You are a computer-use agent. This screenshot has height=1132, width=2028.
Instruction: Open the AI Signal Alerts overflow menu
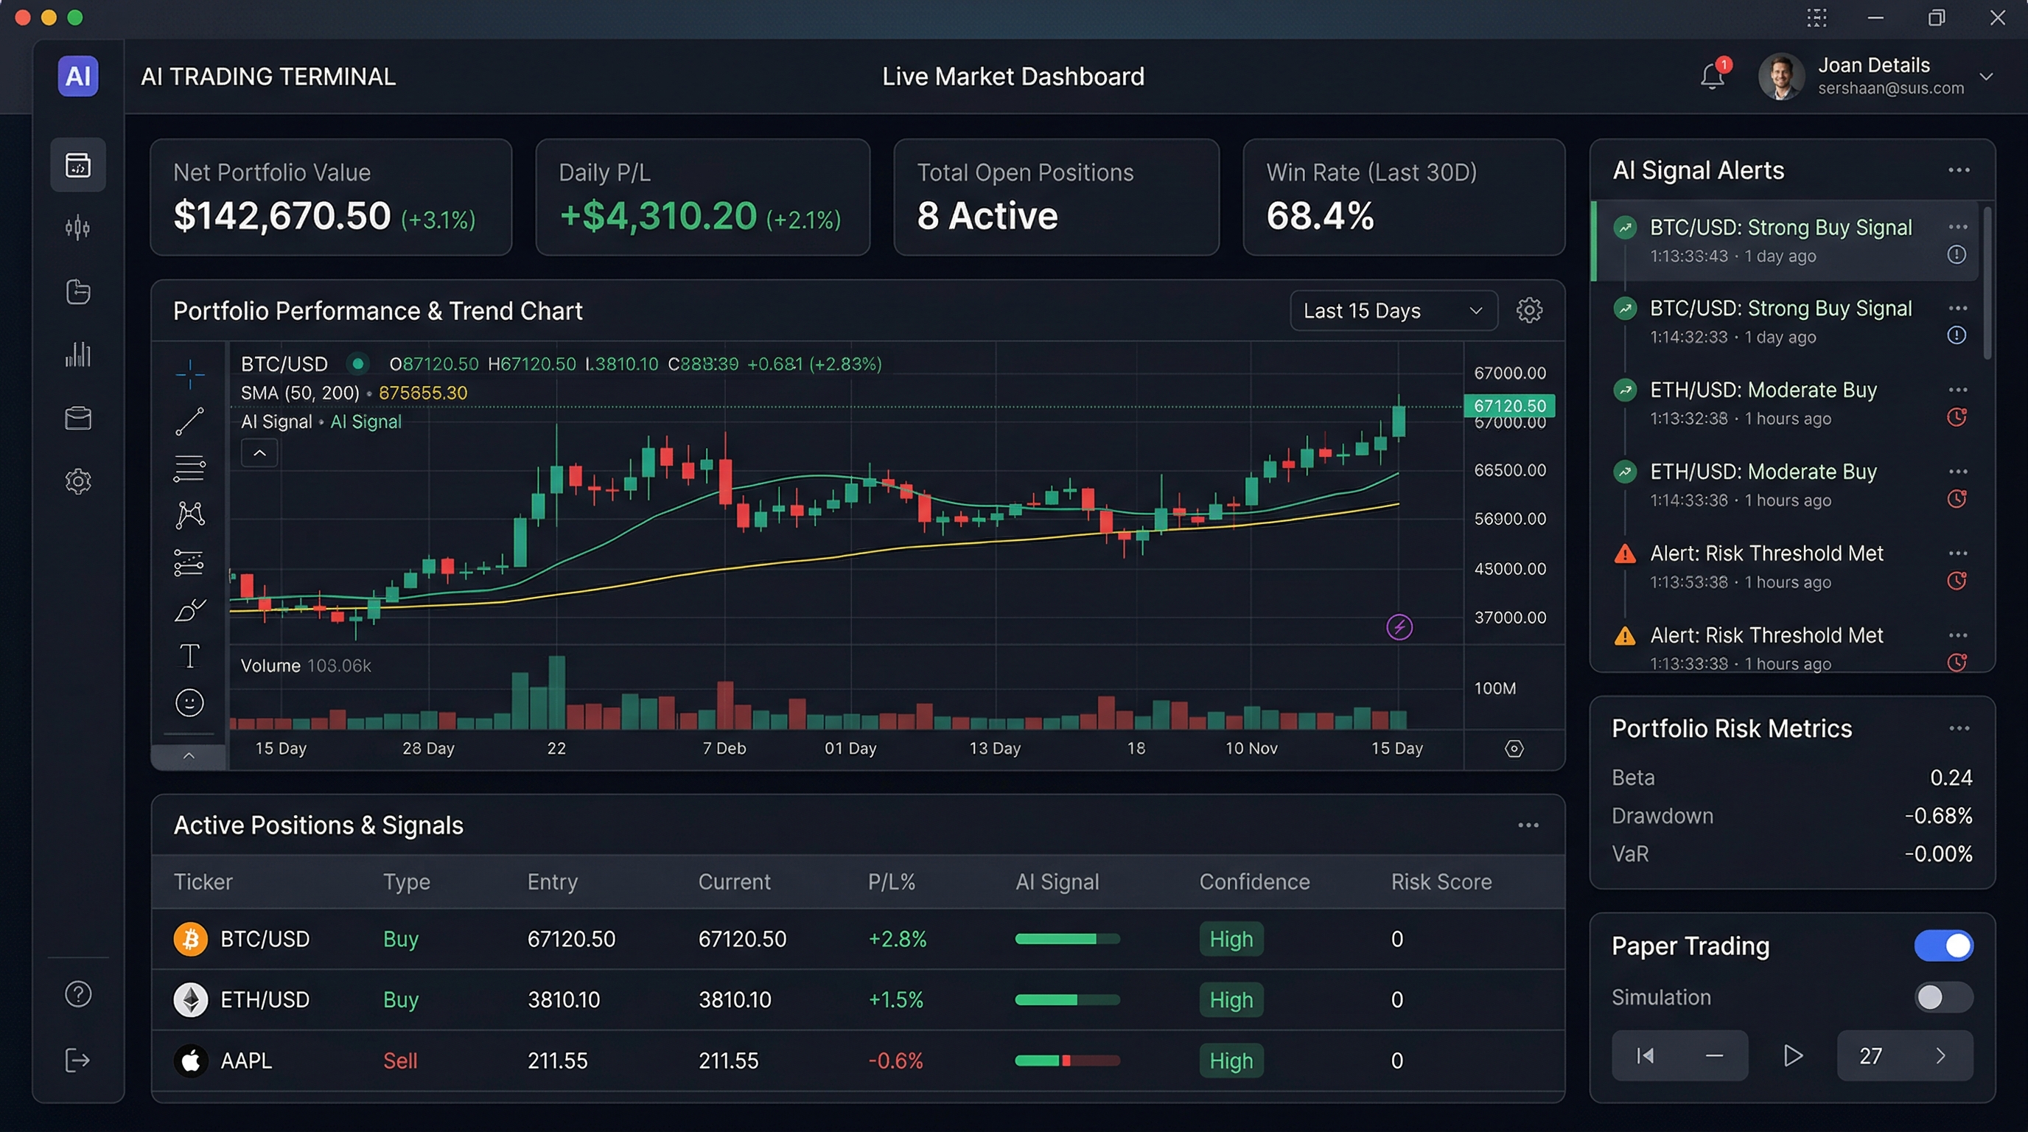pyautogui.click(x=1959, y=170)
